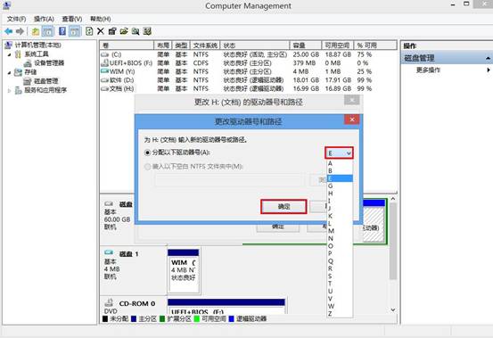Image resolution: width=493 pixels, height=338 pixels.
Task: Click the disk view vertical scrollbar thumb
Action: (392, 241)
